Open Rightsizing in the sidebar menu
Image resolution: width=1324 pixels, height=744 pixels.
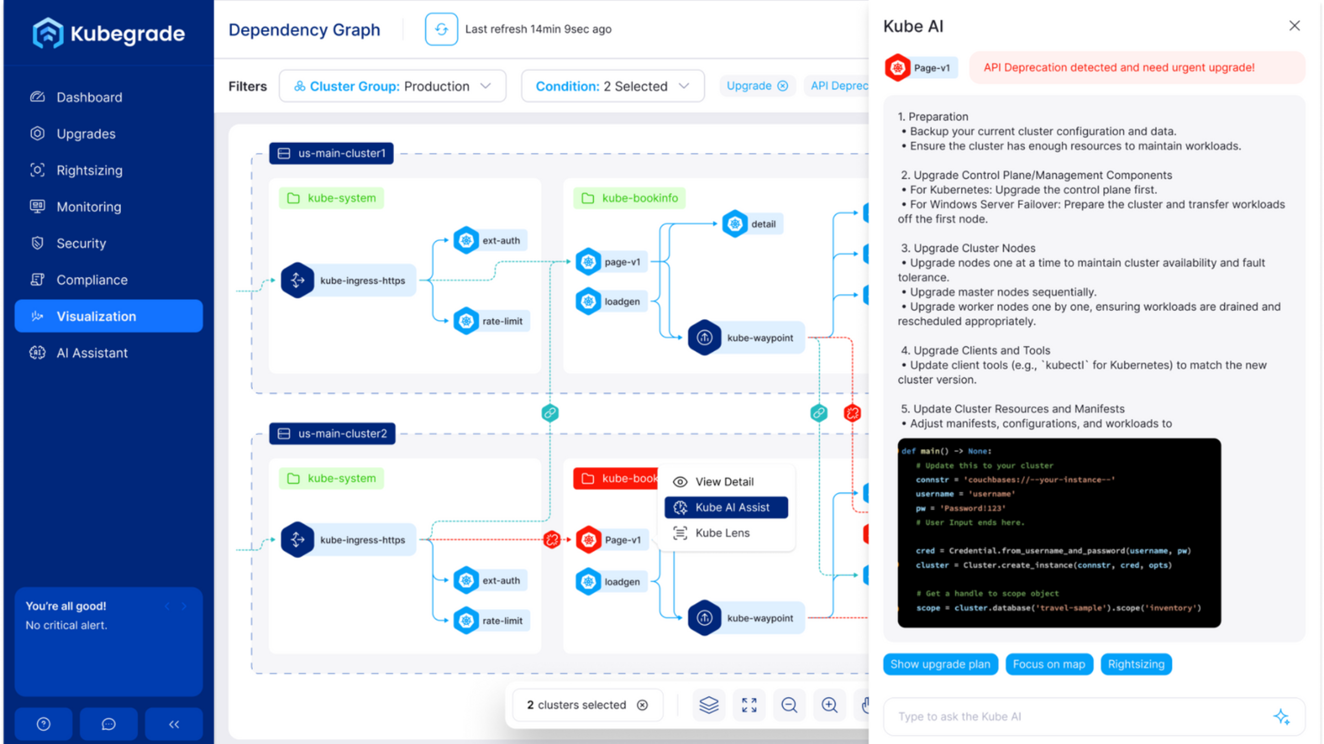[89, 170]
